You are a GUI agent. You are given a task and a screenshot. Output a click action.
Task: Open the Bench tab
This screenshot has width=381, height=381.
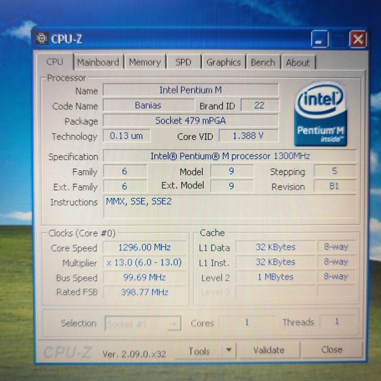click(x=263, y=62)
